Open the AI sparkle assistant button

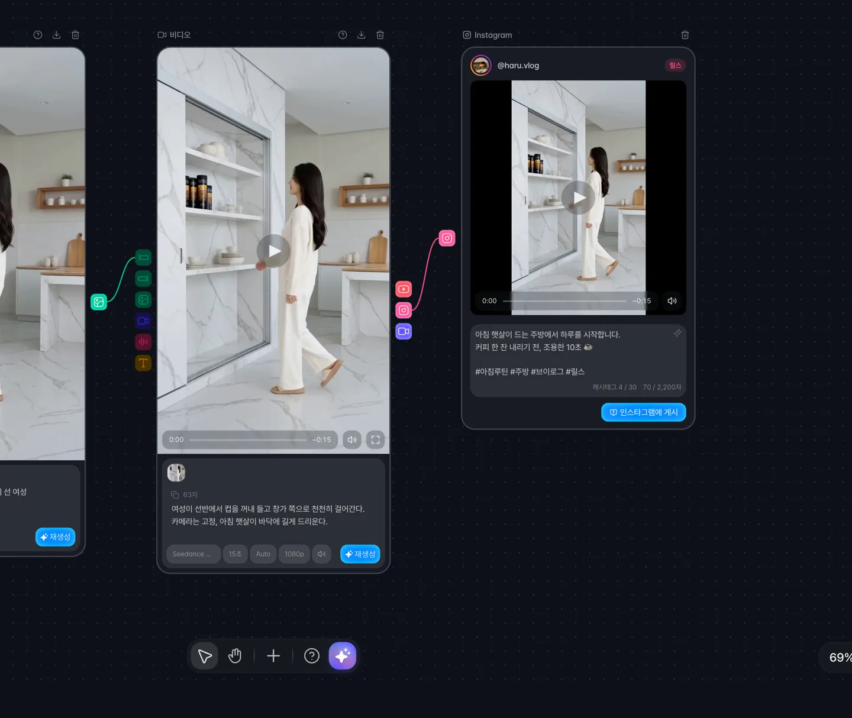point(343,656)
